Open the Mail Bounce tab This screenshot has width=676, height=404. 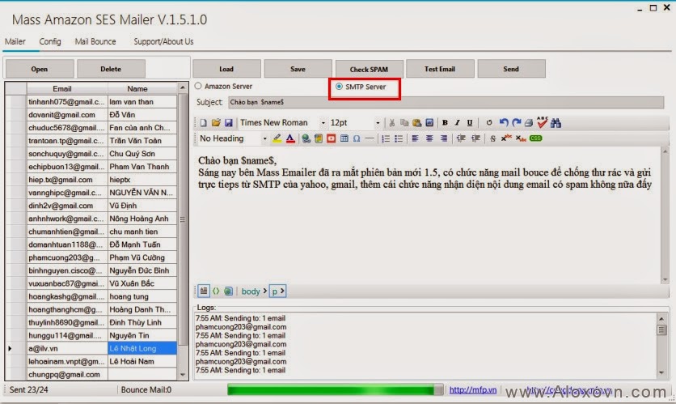pos(95,41)
